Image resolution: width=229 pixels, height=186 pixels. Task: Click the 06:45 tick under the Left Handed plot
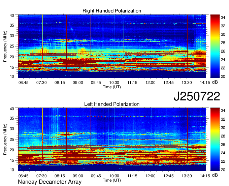click(23, 176)
